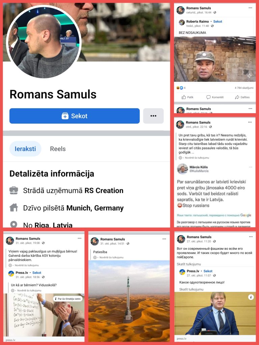Open Romans Samuls circular profile photo
This screenshot has height=345, width=259.
click(44, 42)
